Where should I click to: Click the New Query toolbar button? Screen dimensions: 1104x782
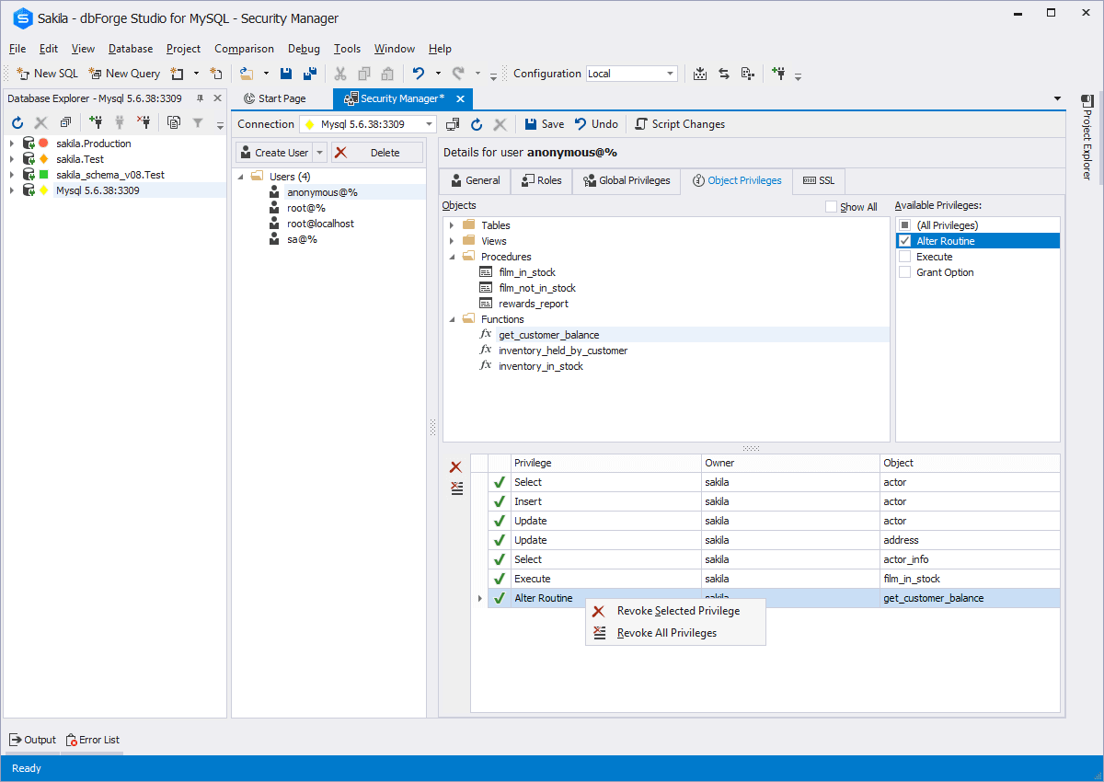click(x=124, y=74)
